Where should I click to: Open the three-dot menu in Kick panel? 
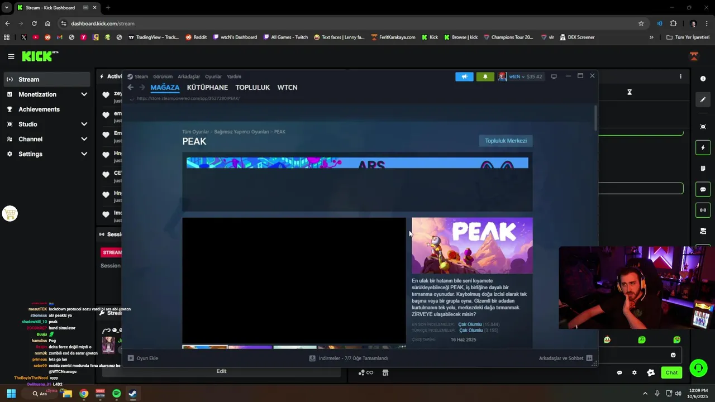click(680, 76)
